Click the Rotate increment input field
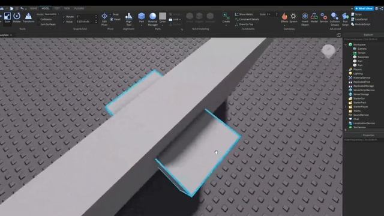384x216 pixels. point(85,17)
